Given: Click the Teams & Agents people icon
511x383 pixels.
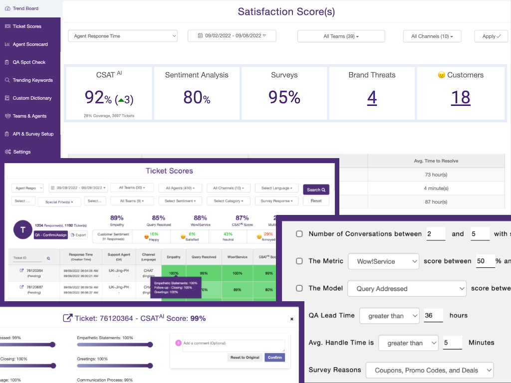Looking at the screenshot, I should tap(7, 116).
